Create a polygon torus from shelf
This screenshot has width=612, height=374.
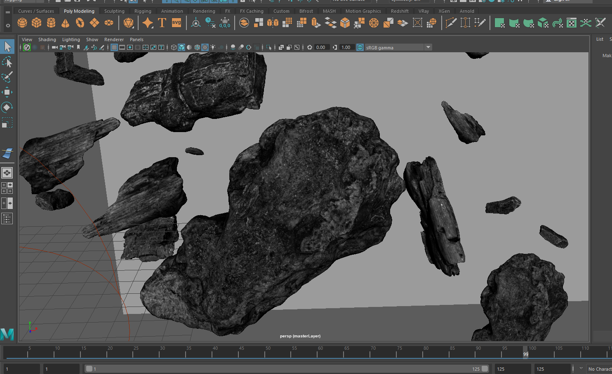tap(80, 23)
